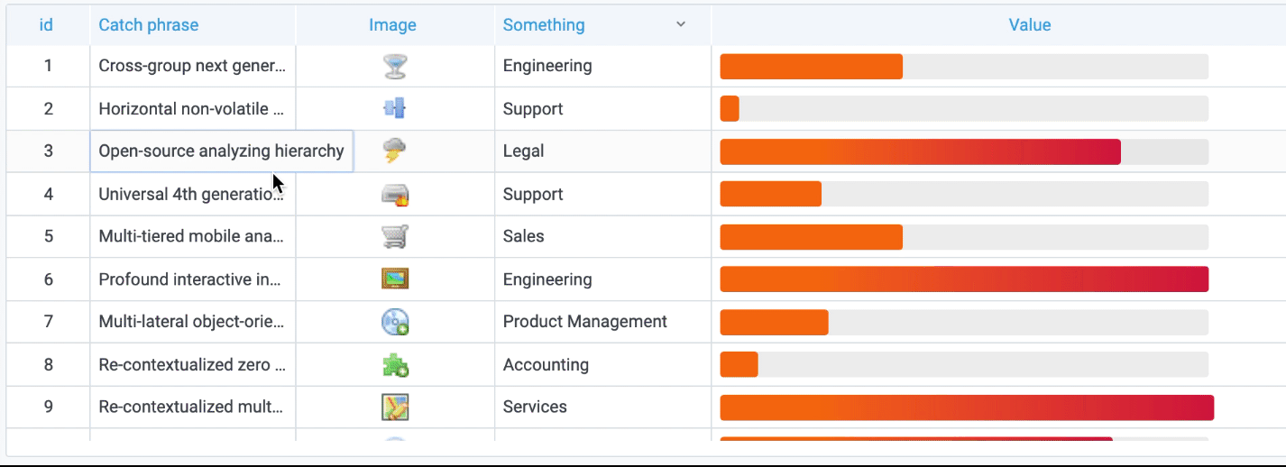Click the framed picture icon in row 6

395,279
